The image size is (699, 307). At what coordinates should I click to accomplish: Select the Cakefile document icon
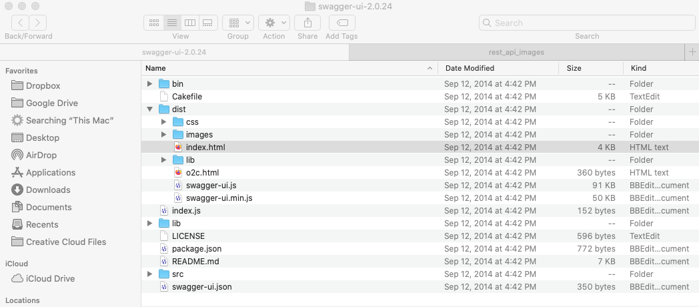coord(164,96)
